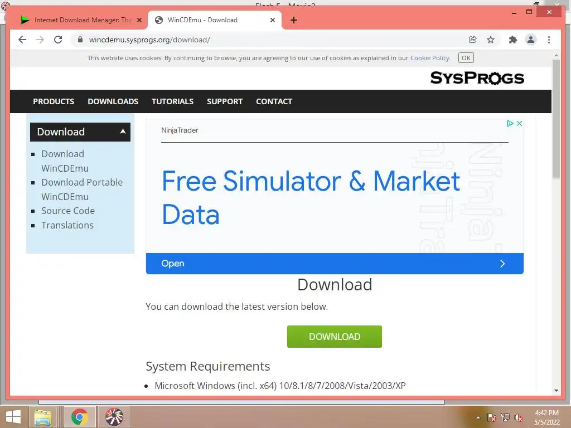Select the WinCDEmu - Download tab
The width and height of the screenshot is (571, 428).
point(214,20)
